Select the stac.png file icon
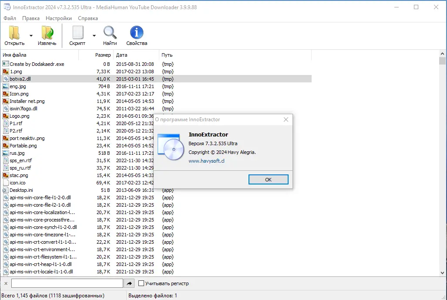The width and height of the screenshot is (447, 300). coord(5,175)
